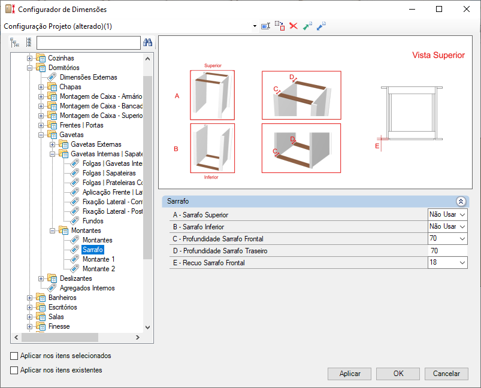Open the Configuração Projeto dropdown

coord(255,26)
